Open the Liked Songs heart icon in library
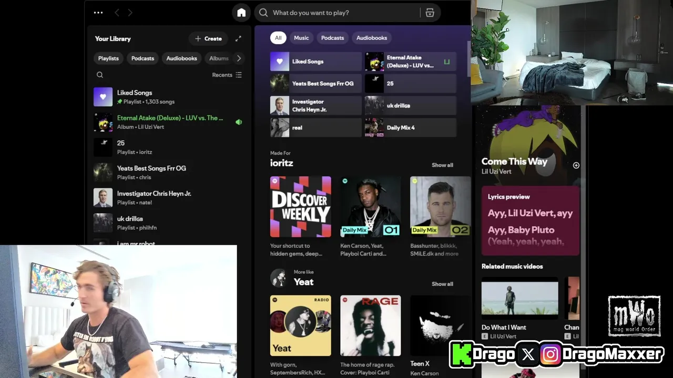The height and width of the screenshot is (378, 673). click(103, 97)
